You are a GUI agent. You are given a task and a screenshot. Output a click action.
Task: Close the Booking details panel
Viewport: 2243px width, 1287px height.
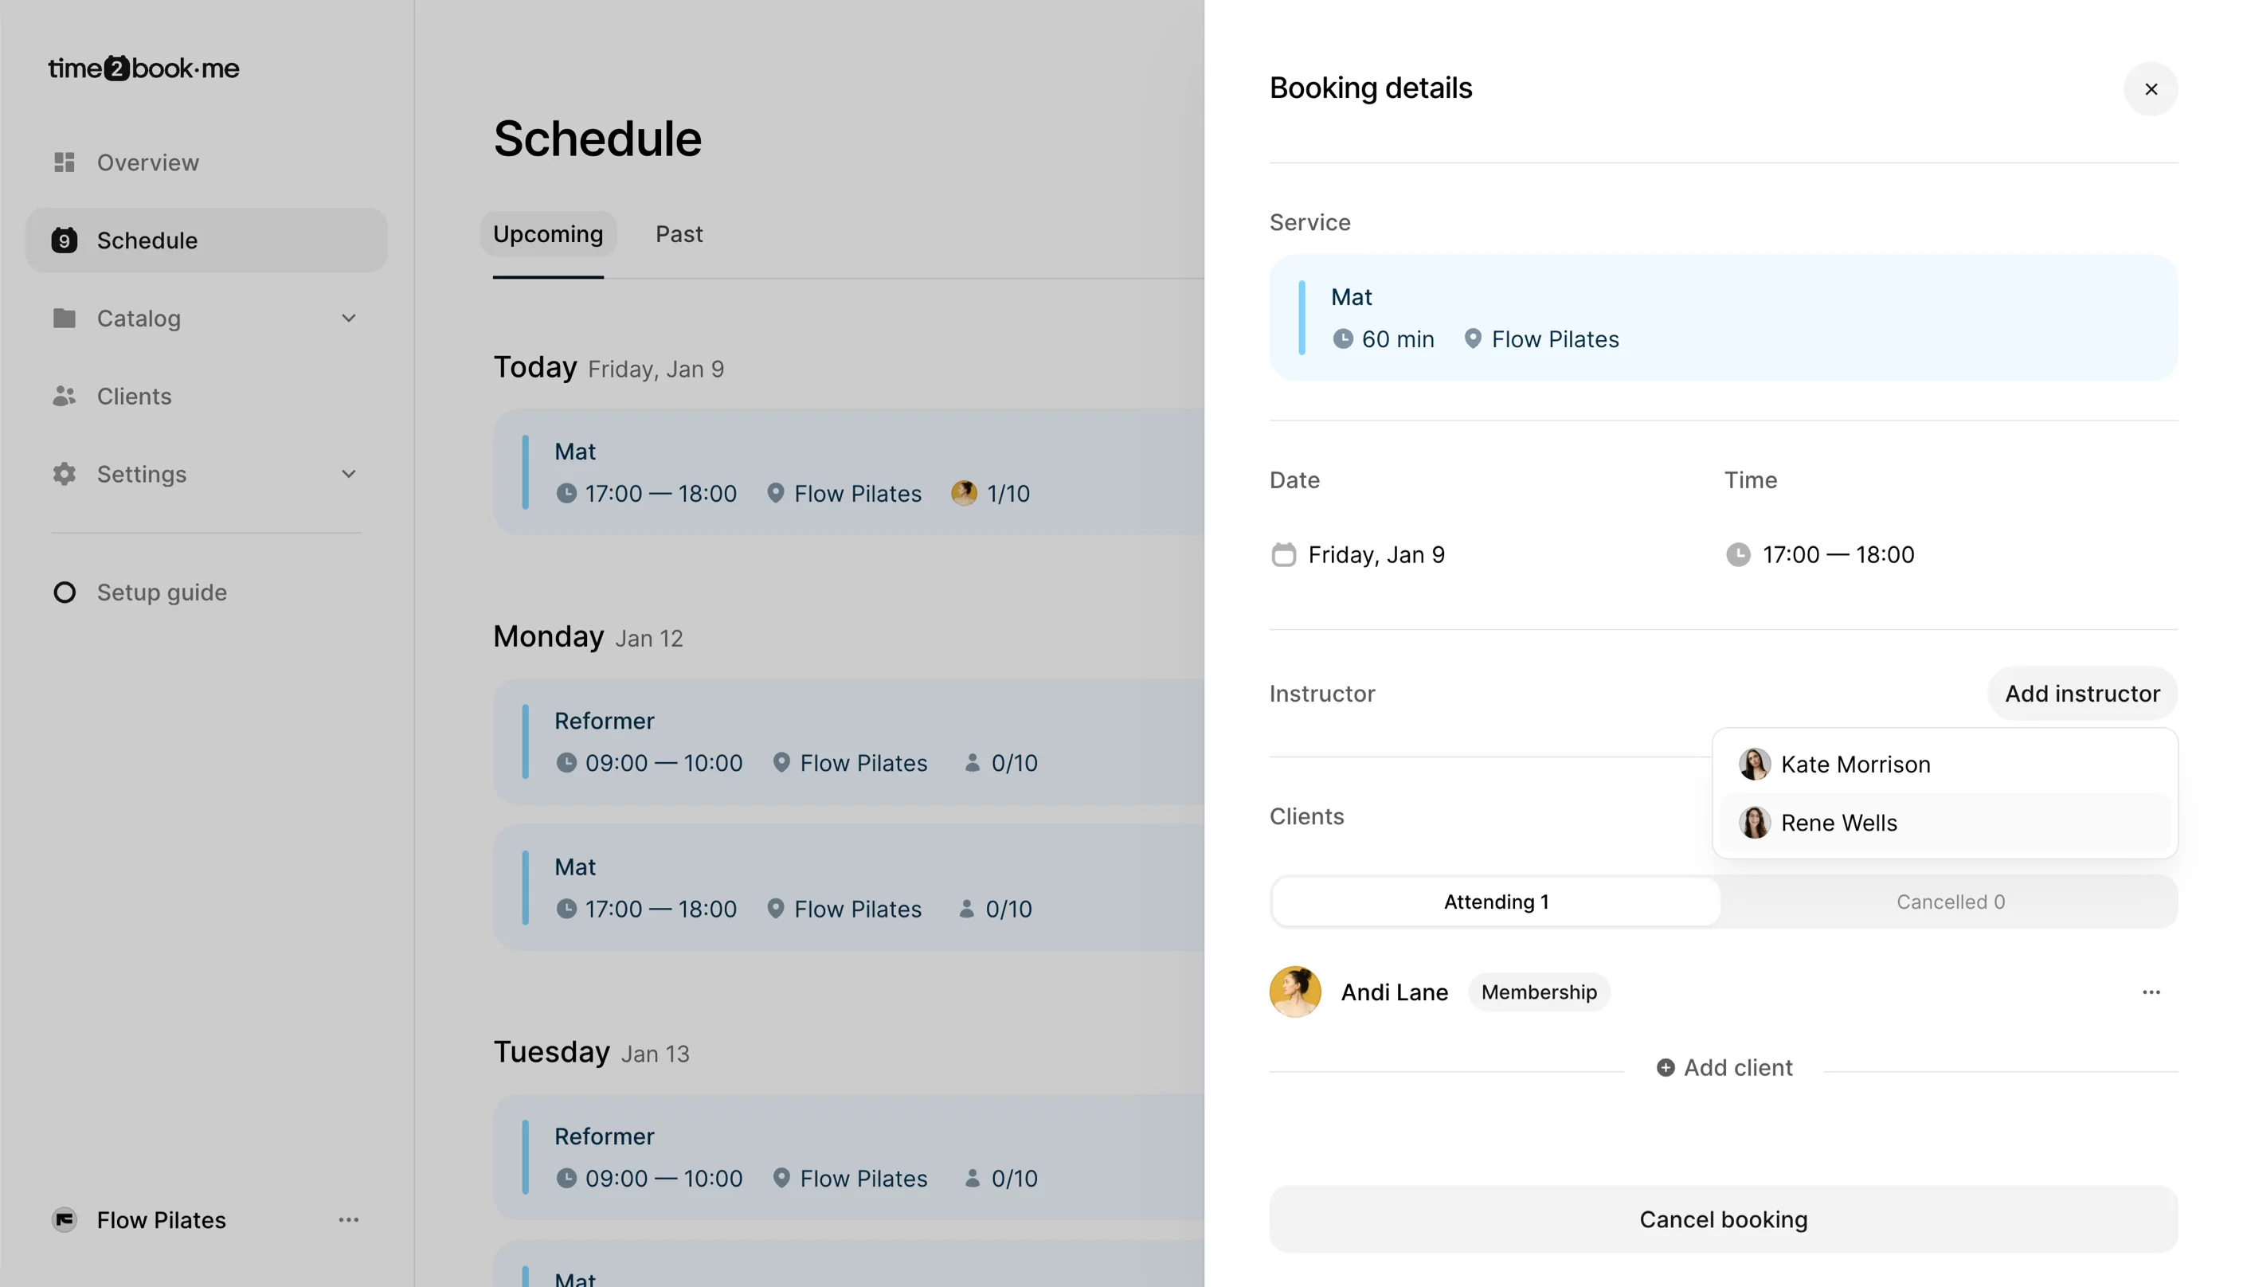(x=2150, y=89)
